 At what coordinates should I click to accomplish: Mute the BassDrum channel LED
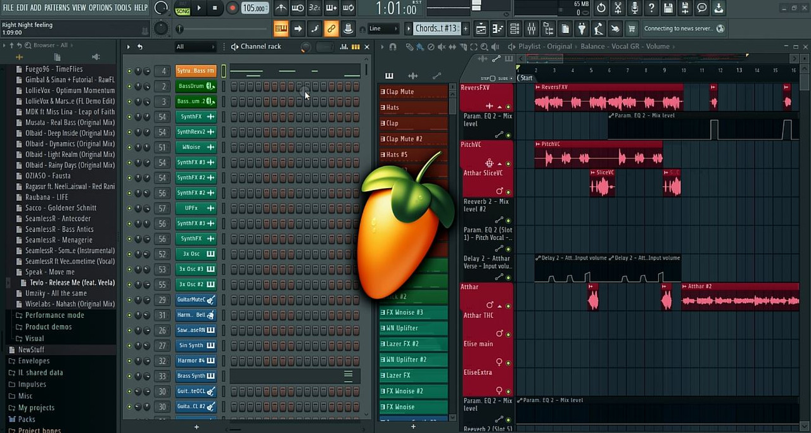tap(129, 86)
